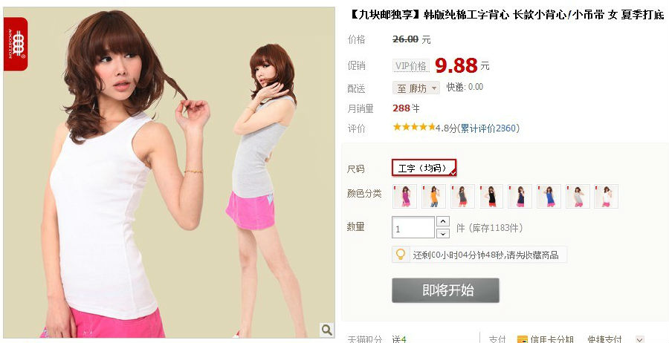Image resolution: width=669 pixels, height=343 pixels.
Task: Click the magnifier zoom icon on product photo
Action: [327, 330]
